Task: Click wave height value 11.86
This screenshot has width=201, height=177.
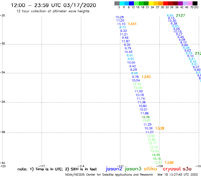Action: (145, 113)
